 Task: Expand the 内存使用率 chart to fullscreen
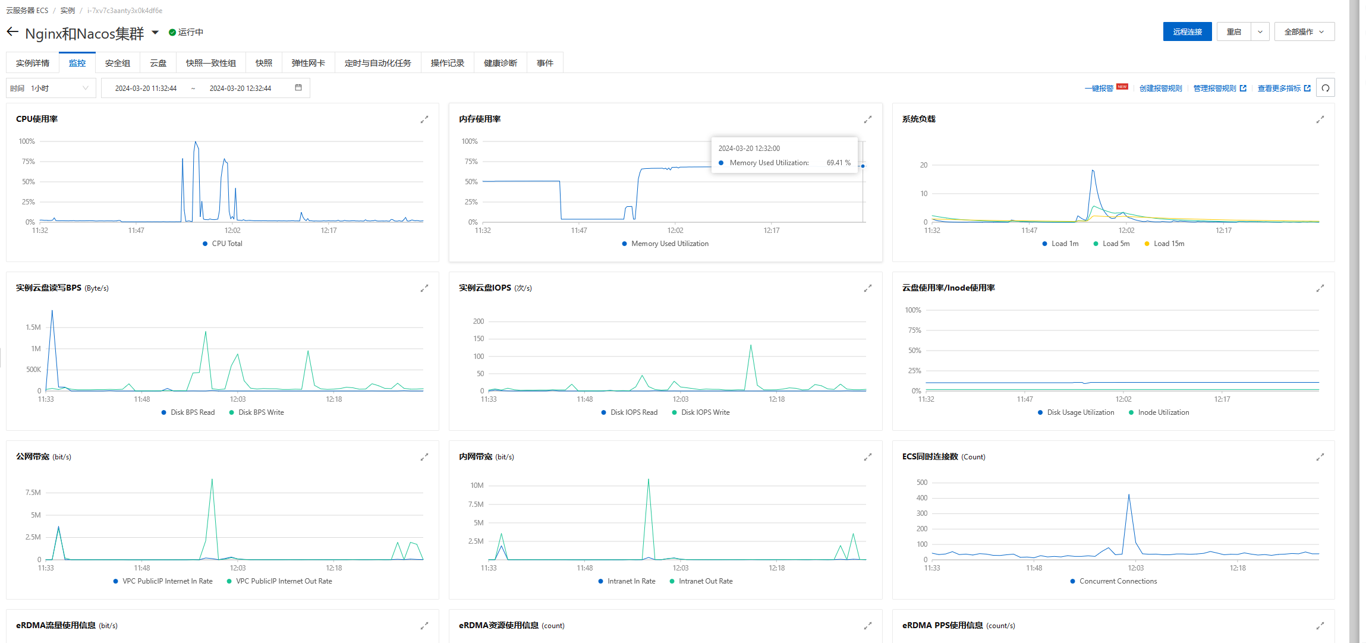coord(868,119)
